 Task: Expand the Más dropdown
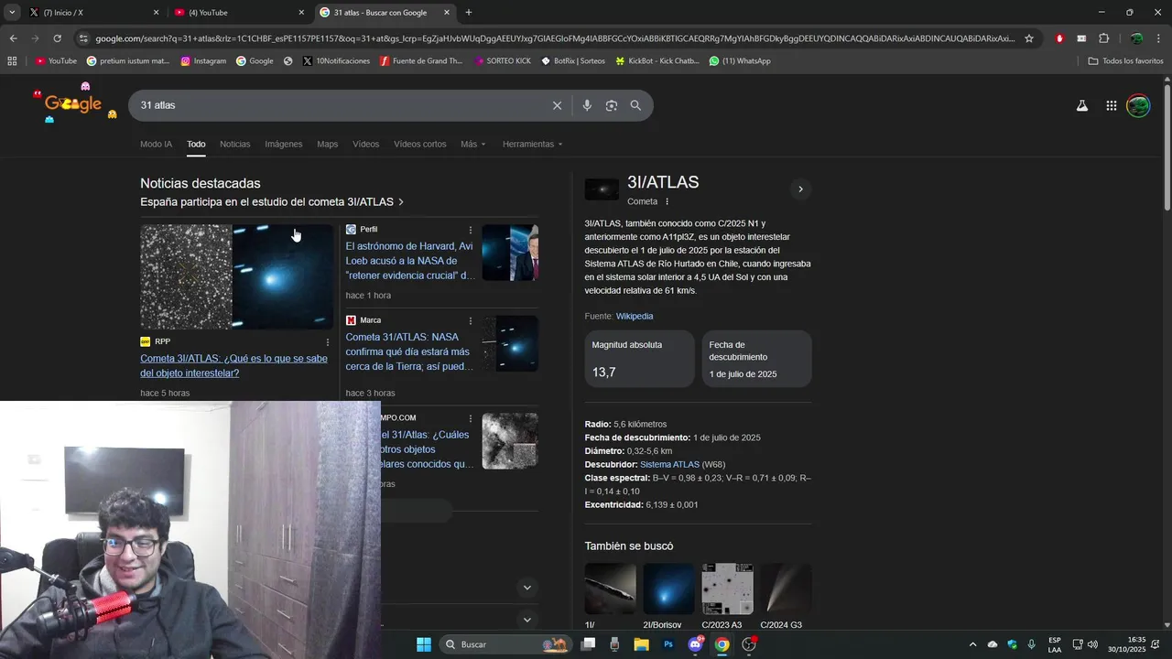click(473, 145)
